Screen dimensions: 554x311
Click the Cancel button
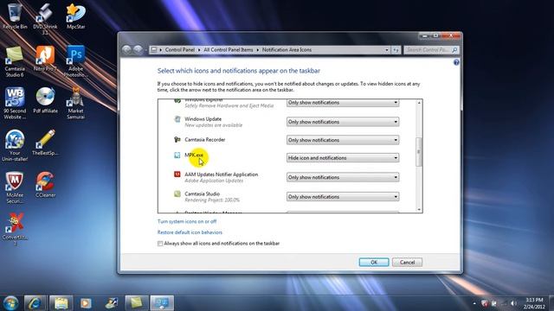[407, 263]
